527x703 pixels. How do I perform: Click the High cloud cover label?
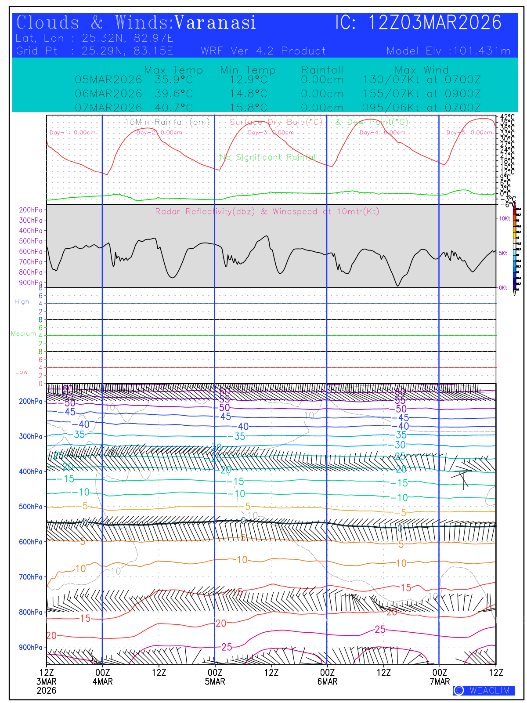coord(22,302)
